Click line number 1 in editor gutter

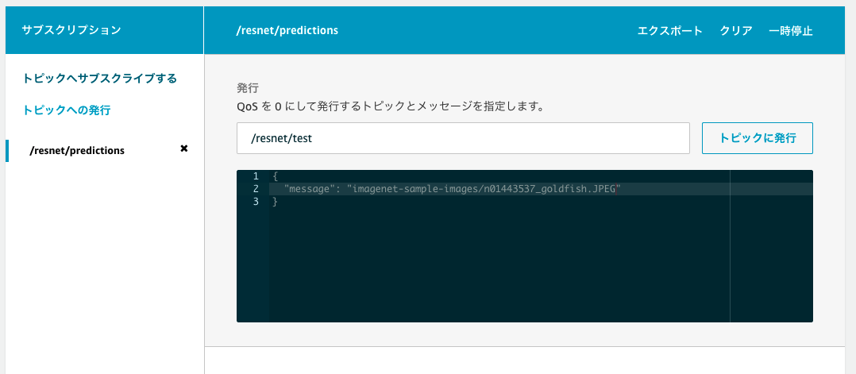click(x=256, y=175)
